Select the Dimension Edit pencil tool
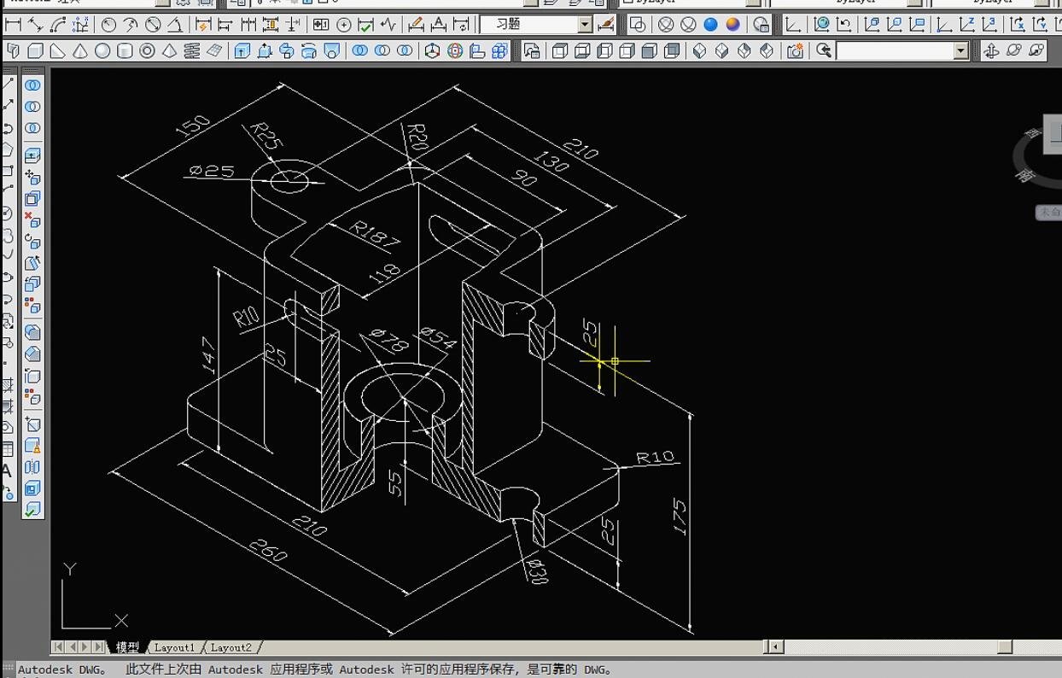The width and height of the screenshot is (1062, 678). point(416,25)
